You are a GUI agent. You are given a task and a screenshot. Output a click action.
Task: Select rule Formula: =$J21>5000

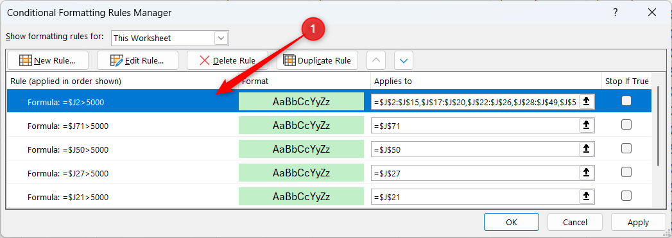tap(68, 198)
